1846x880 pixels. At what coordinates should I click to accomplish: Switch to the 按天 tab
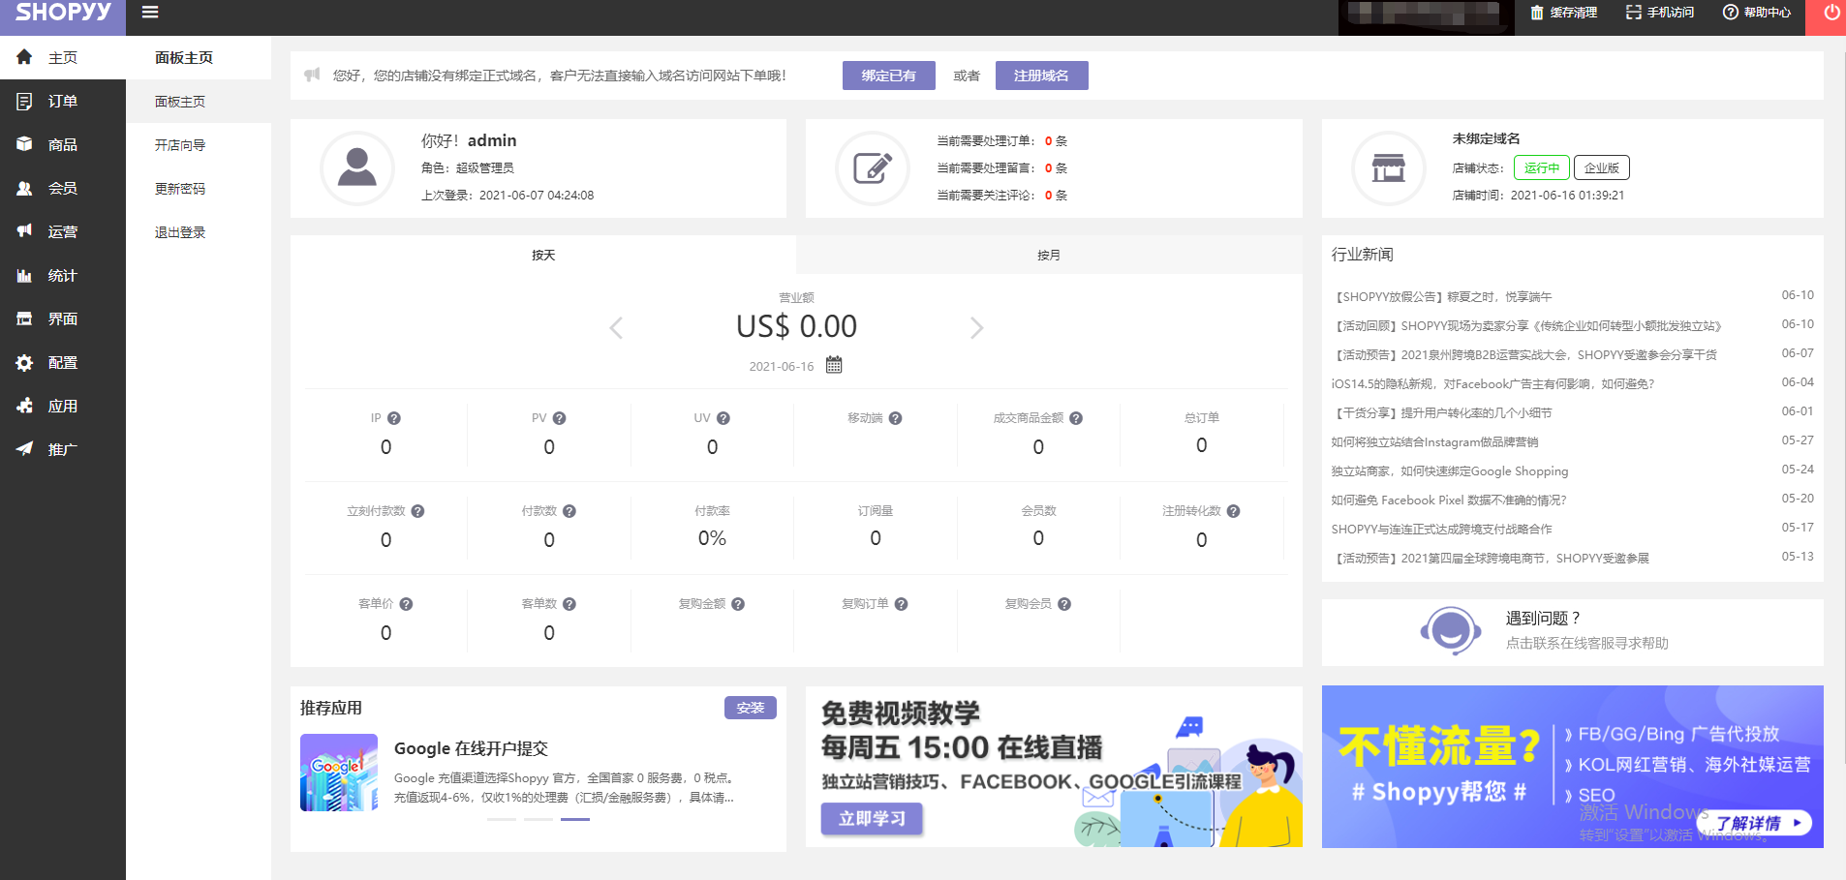pyautogui.click(x=543, y=255)
